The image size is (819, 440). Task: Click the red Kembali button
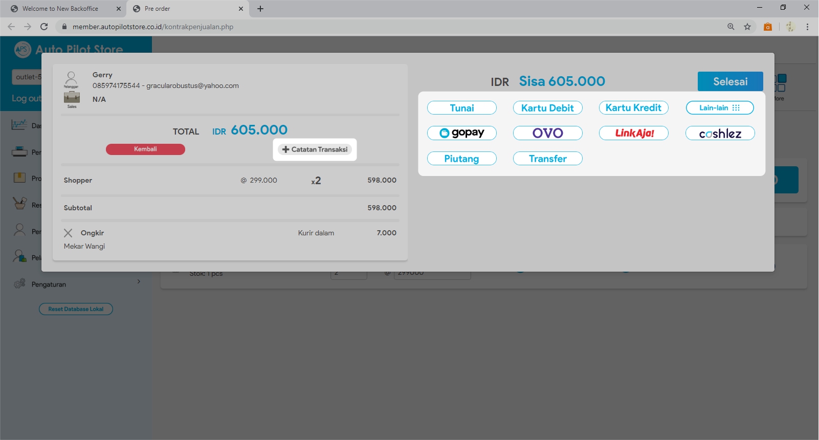[x=145, y=149]
